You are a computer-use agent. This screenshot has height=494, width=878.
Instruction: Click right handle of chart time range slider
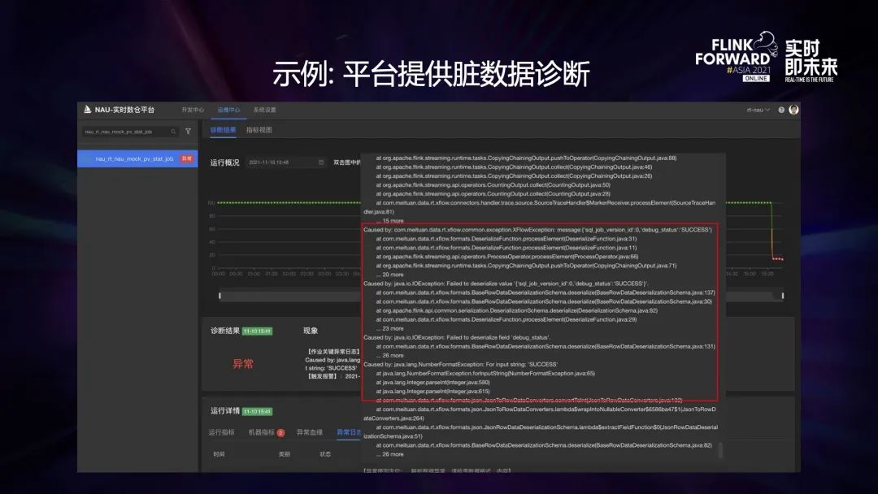[x=782, y=295]
